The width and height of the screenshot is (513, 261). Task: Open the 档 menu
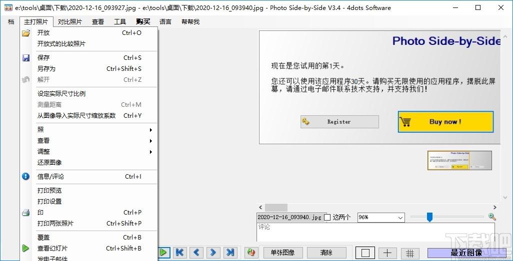[x=11, y=22]
